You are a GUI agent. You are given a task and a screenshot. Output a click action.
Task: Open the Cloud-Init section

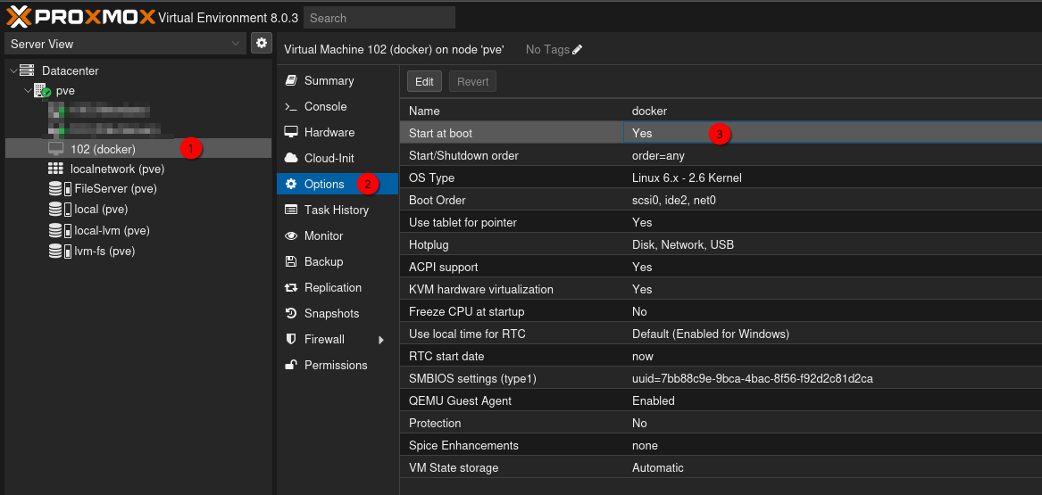click(329, 158)
